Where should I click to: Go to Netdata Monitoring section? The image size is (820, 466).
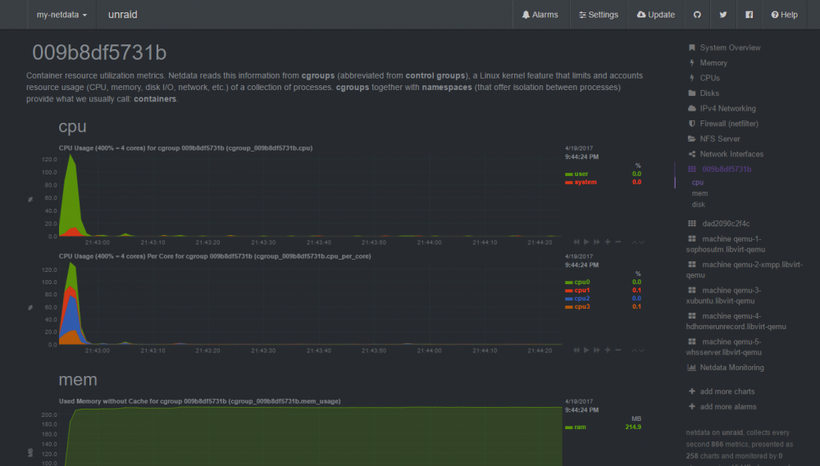point(731,368)
